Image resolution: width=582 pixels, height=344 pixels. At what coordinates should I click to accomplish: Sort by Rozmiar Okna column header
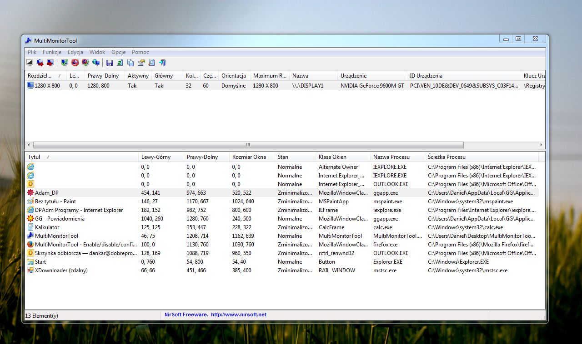pyautogui.click(x=252, y=157)
